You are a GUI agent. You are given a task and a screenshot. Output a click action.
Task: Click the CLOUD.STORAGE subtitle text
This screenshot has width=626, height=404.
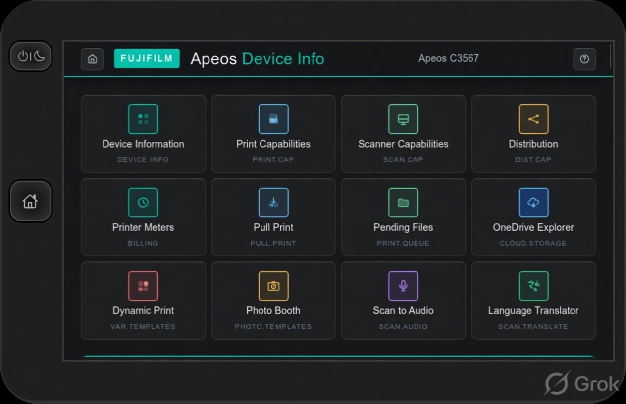(533, 243)
